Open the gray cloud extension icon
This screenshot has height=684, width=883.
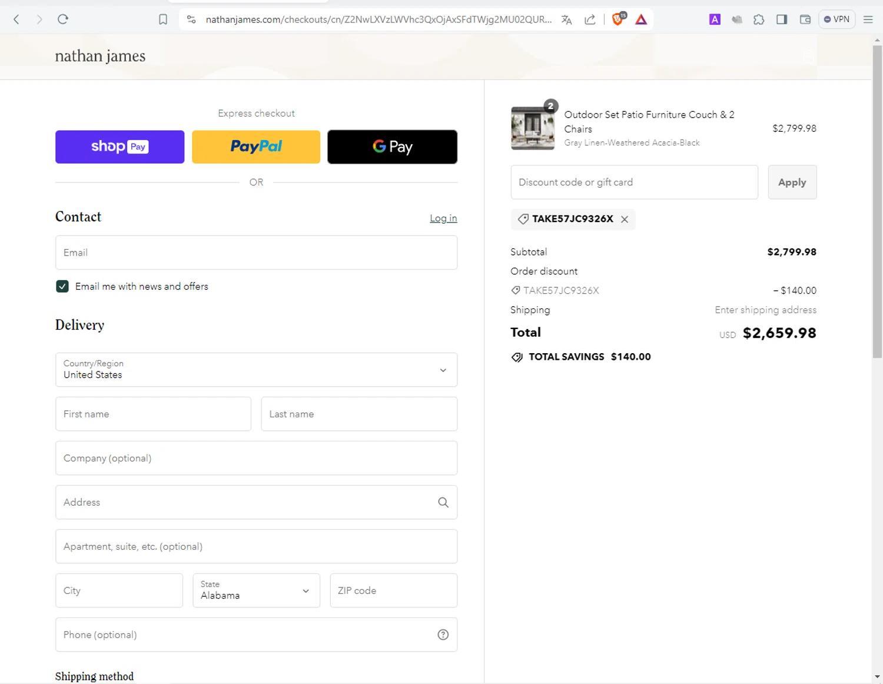click(x=736, y=19)
